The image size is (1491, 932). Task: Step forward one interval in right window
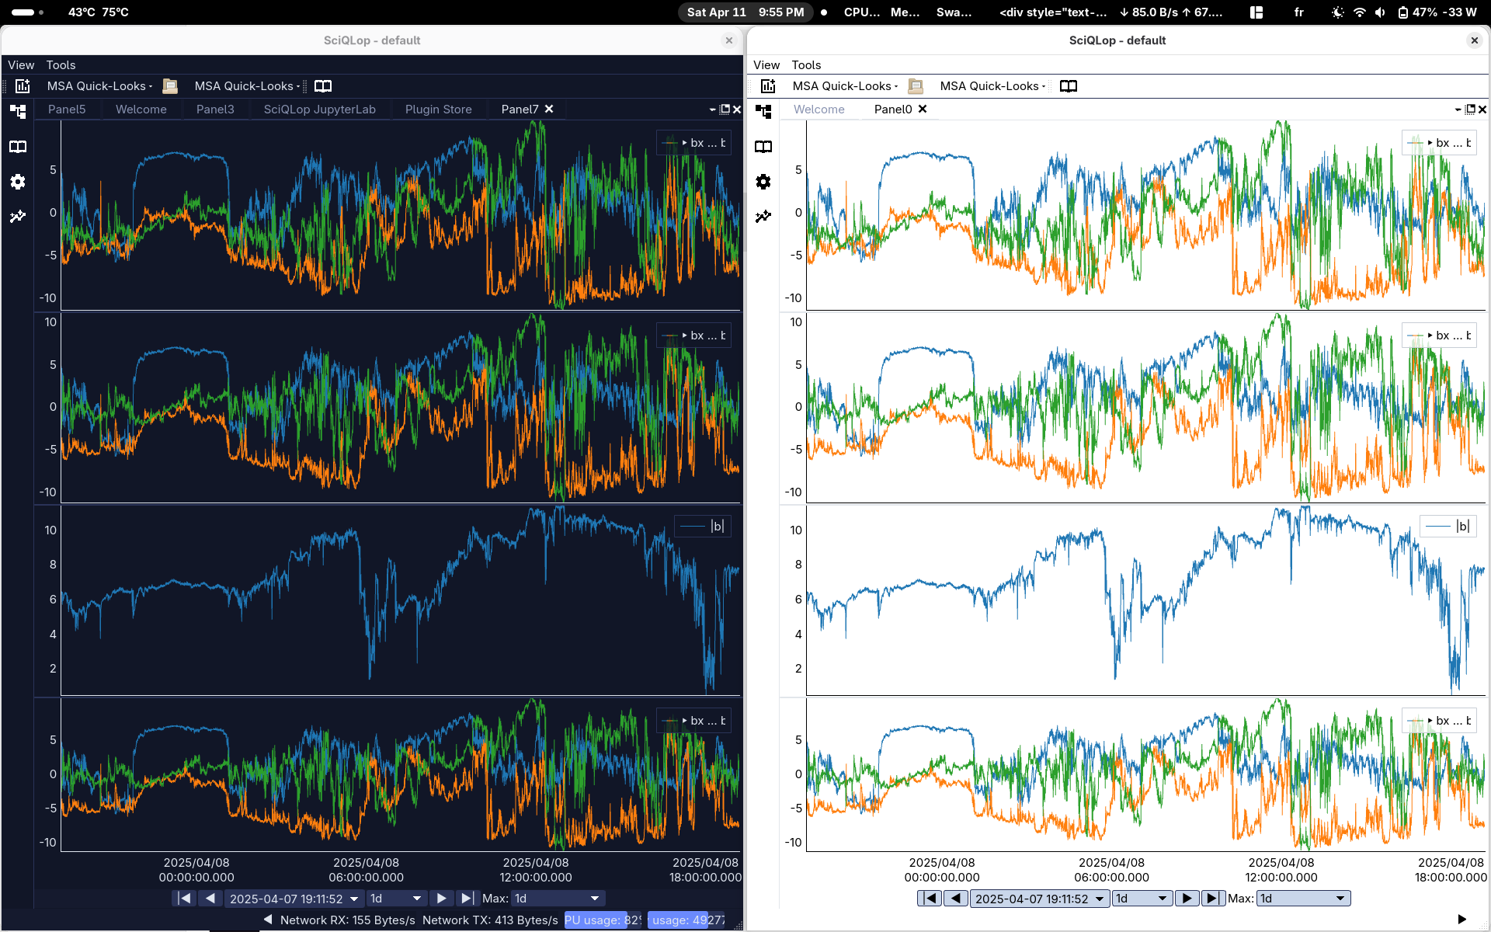coord(1187,899)
